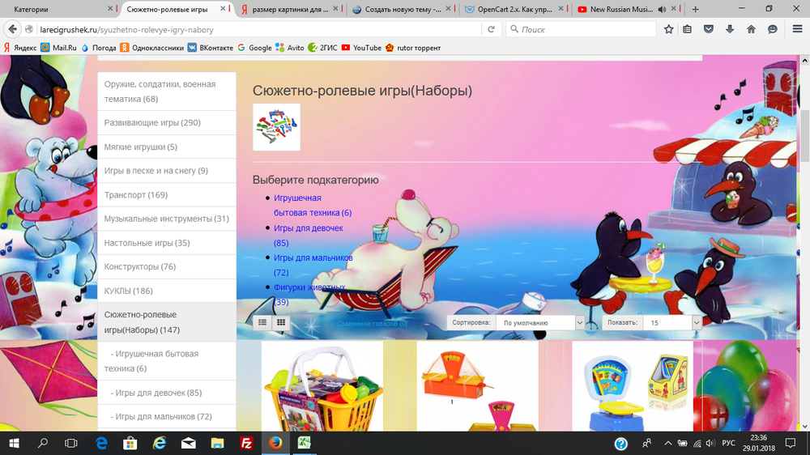The height and width of the screenshot is (455, 810).
Task: Open the notification center icon
Action: (x=791, y=443)
